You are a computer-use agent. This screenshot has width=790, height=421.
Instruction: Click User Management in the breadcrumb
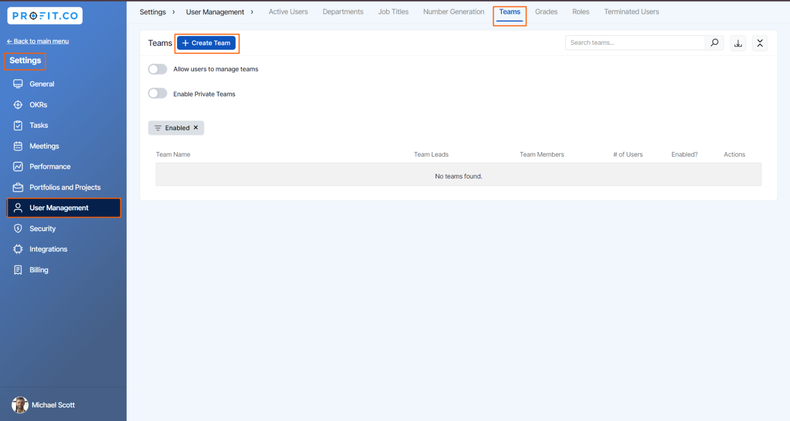pyautogui.click(x=215, y=12)
